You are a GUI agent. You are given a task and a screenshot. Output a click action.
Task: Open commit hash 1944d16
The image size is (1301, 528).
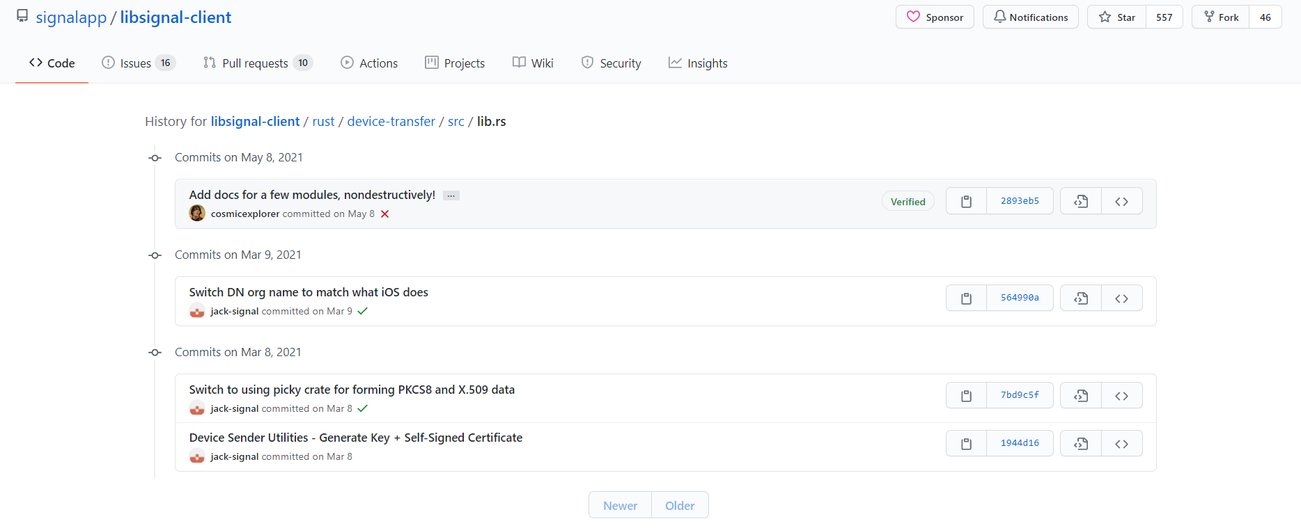point(1020,443)
